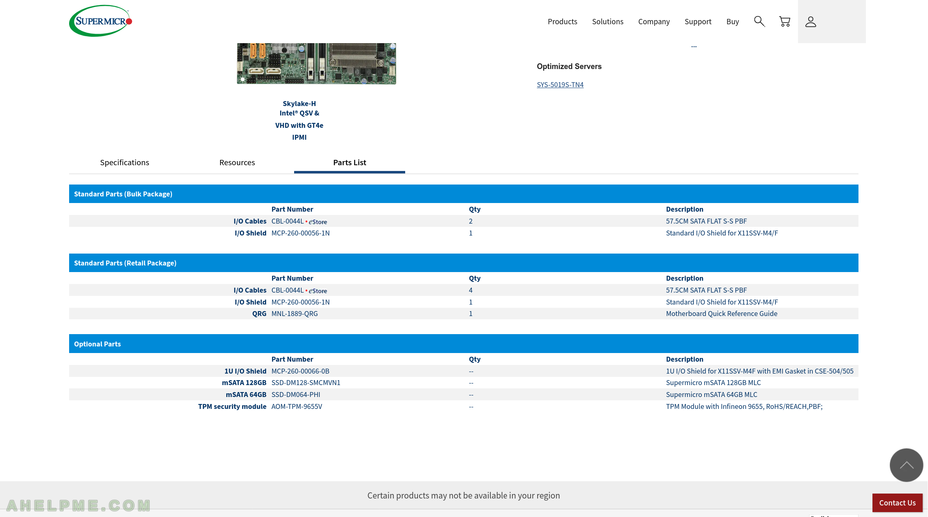Click eStore icon in Retail Package row

point(318,291)
